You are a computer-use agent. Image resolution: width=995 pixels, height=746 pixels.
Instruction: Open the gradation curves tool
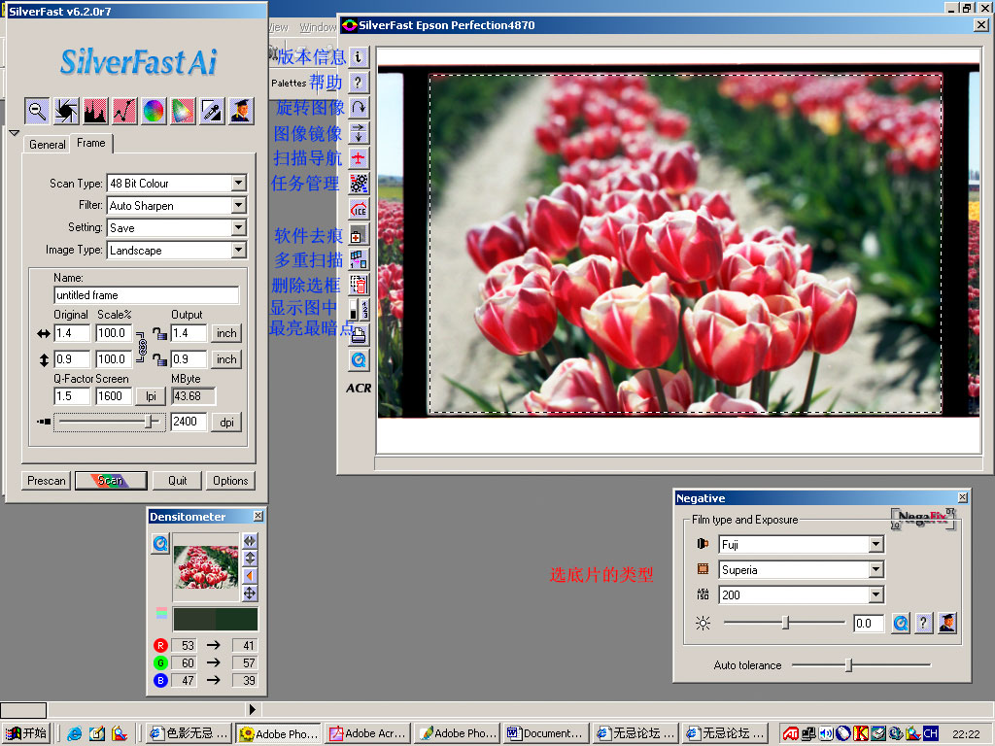[124, 111]
